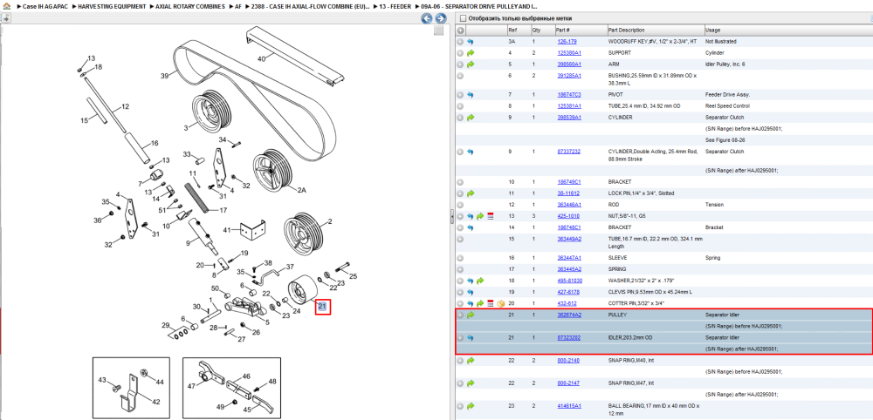The height and width of the screenshot is (420, 873).
Task: Click blue arrow icon in IDLER 203.2mm row
Action: [470, 337]
